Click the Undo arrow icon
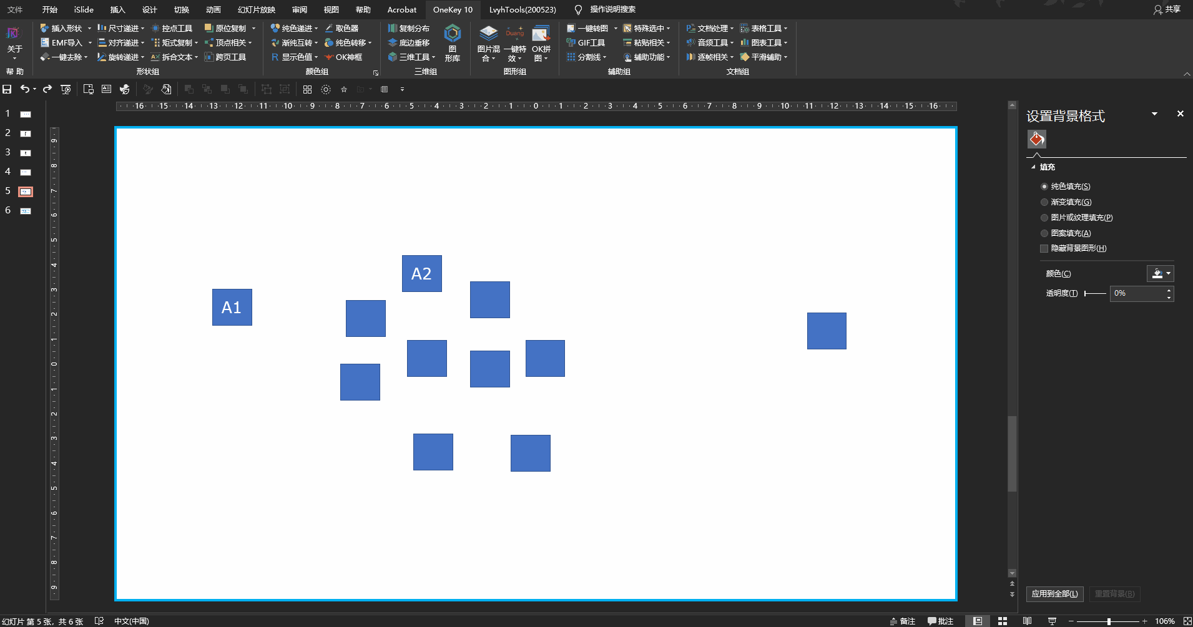 pos(24,89)
